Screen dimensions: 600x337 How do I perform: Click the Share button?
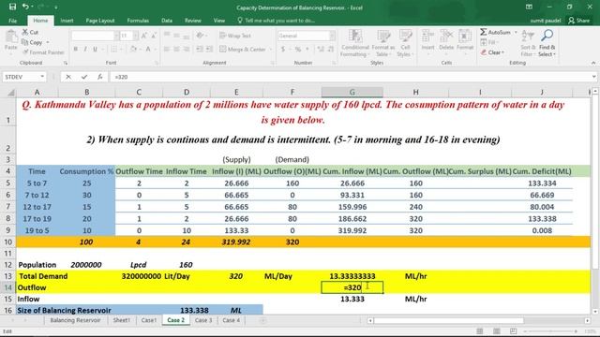tap(578, 21)
